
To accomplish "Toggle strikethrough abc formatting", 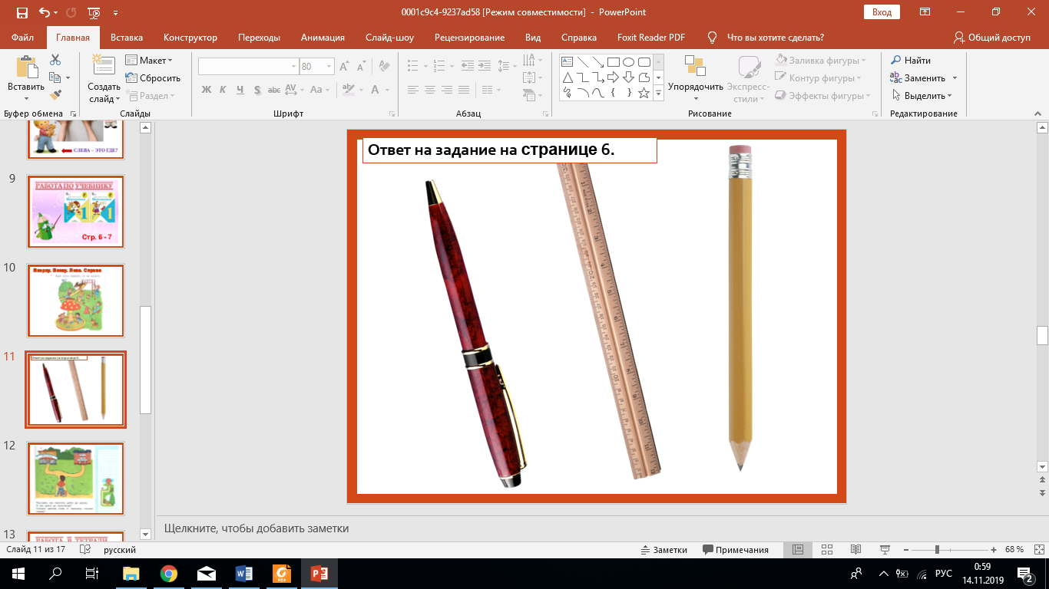I will [273, 90].
